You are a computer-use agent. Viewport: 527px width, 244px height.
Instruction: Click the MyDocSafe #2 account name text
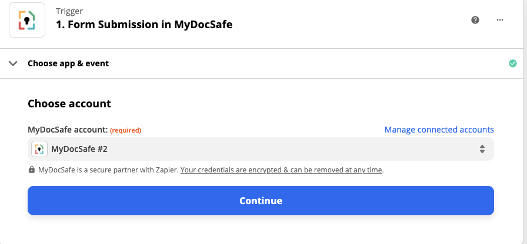tap(79, 149)
